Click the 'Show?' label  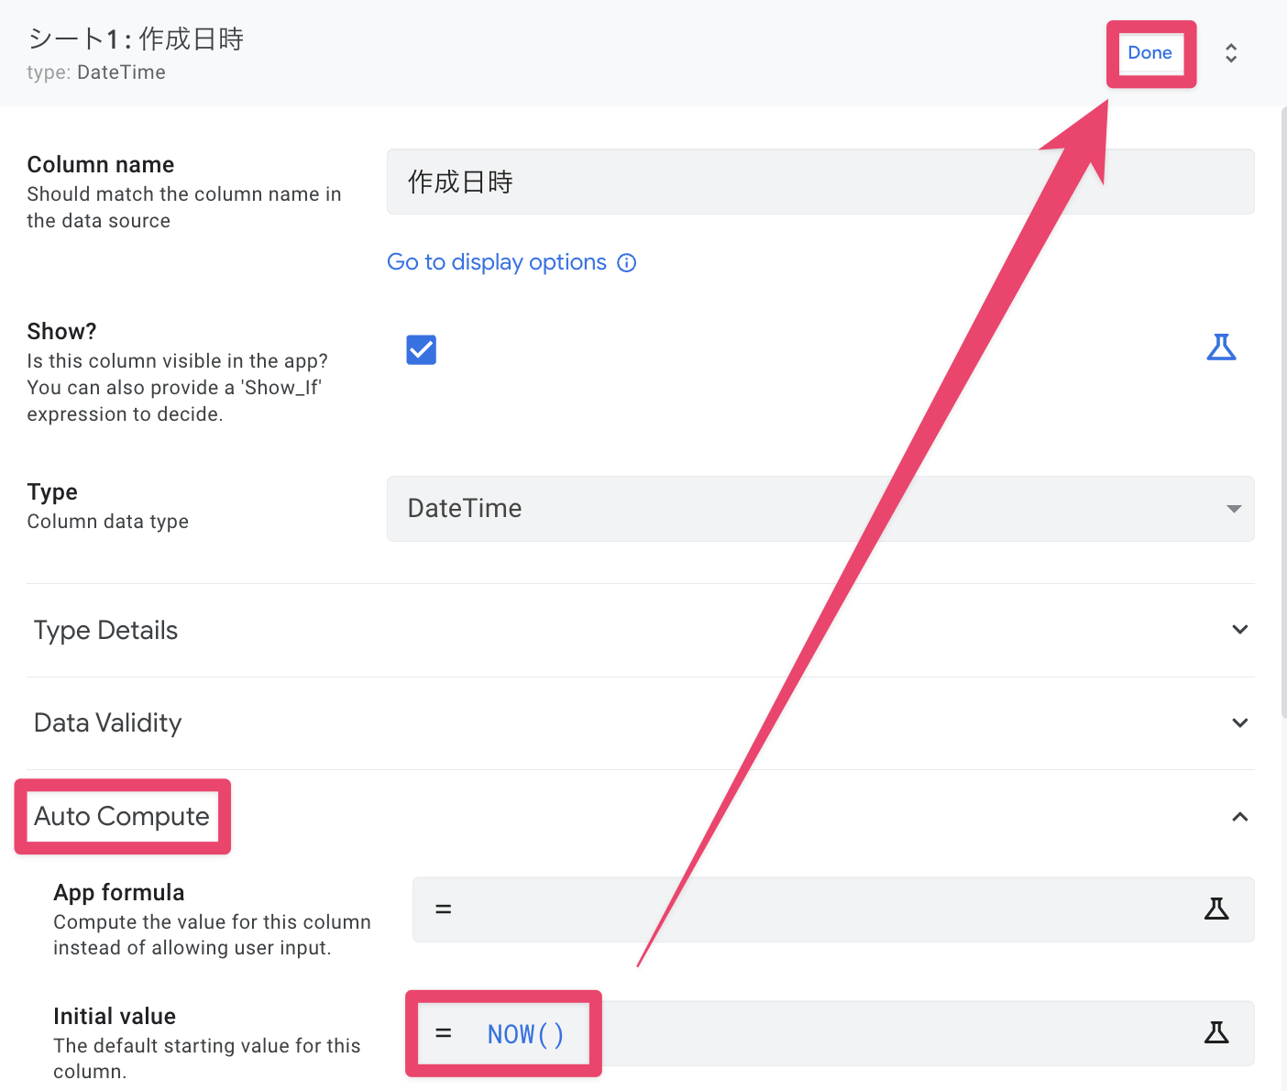61,331
